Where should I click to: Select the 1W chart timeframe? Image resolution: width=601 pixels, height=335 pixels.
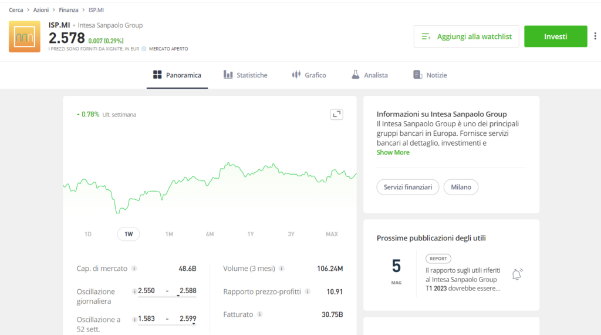pyautogui.click(x=129, y=234)
